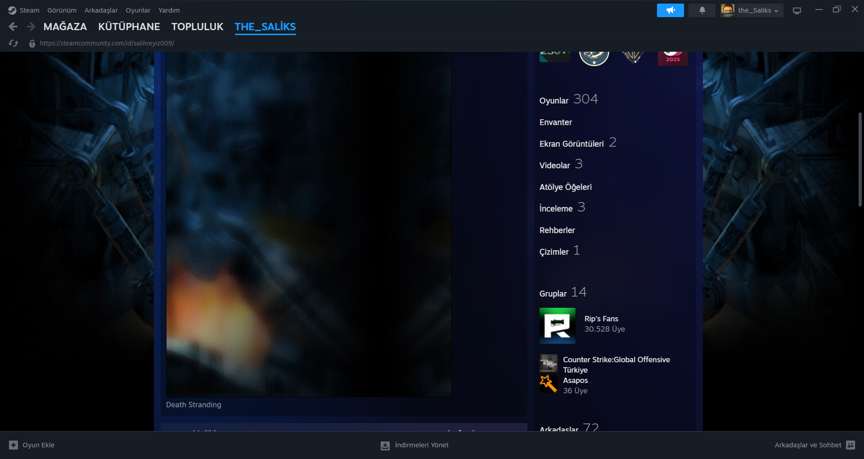Switch to the THE_SALİKS tab
This screenshot has height=459, width=864.
coord(265,27)
